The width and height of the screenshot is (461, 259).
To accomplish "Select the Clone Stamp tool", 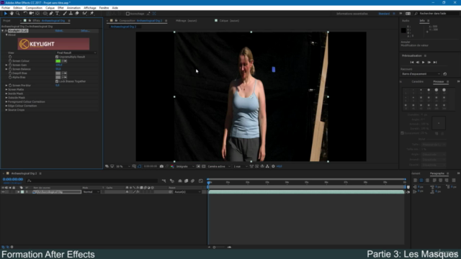I will pyautogui.click(x=71, y=14).
